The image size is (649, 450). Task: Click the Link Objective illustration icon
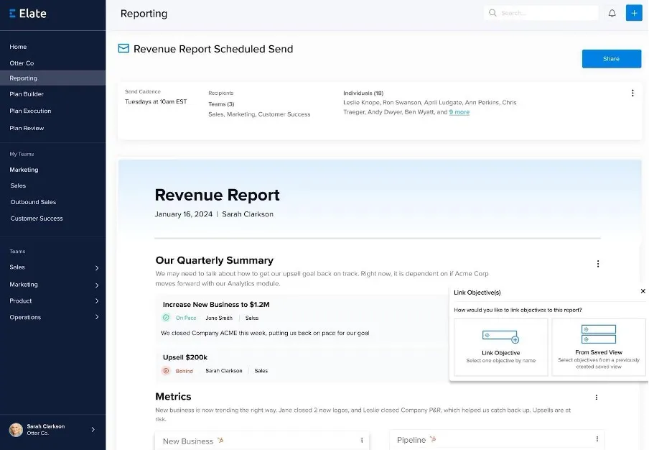click(x=500, y=336)
